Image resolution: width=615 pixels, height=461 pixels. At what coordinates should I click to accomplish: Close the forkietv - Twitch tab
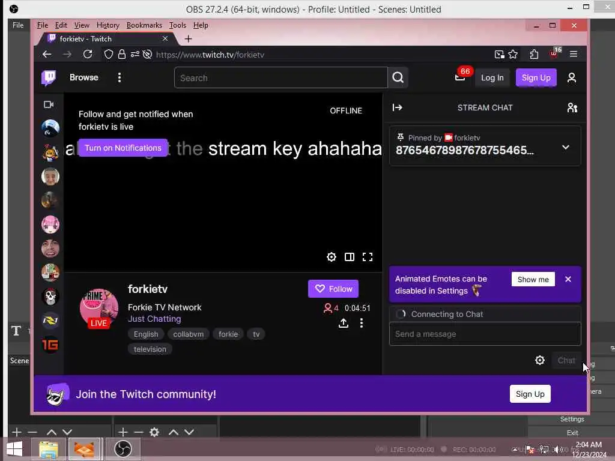(x=165, y=38)
